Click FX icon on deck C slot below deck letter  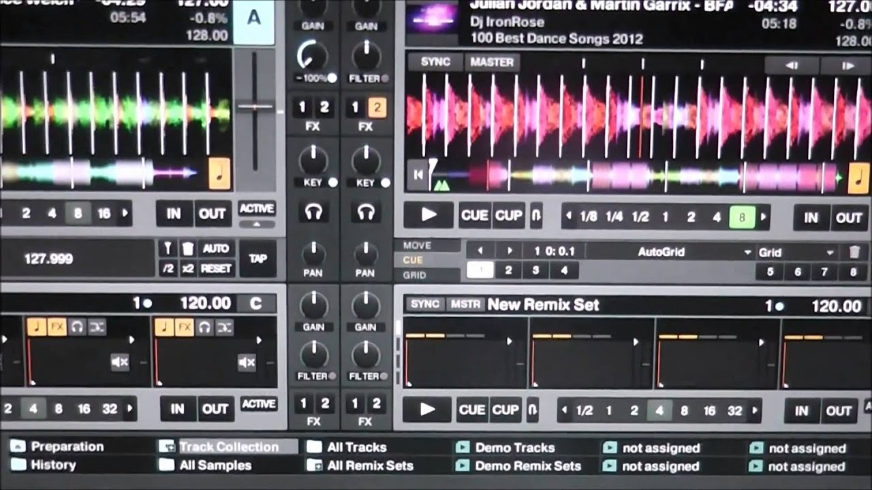pyautogui.click(x=185, y=327)
